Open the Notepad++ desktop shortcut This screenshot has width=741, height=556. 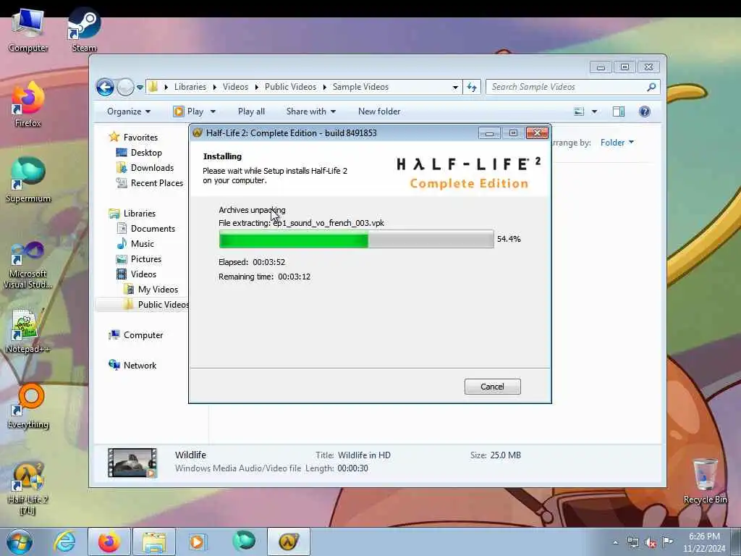point(28,330)
